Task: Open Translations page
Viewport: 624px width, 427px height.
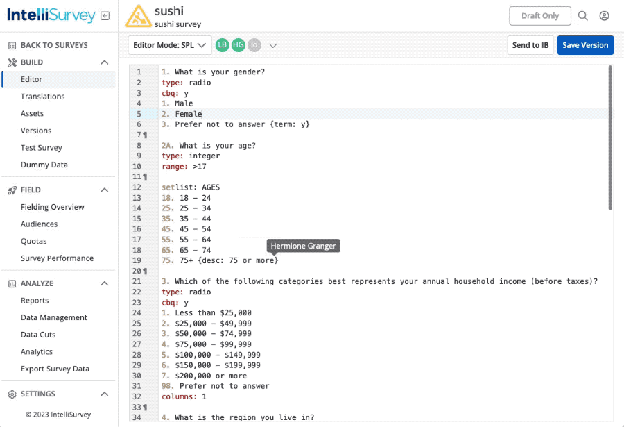Action: click(42, 97)
